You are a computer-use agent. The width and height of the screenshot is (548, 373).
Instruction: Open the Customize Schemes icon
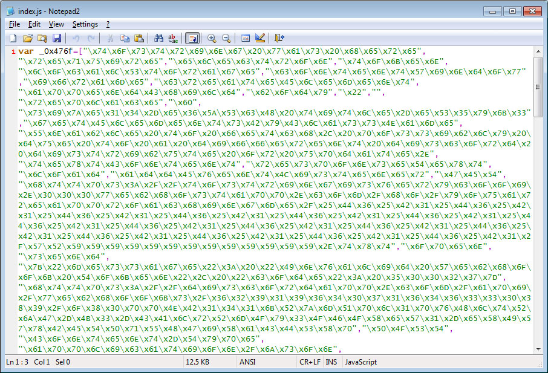click(x=259, y=38)
